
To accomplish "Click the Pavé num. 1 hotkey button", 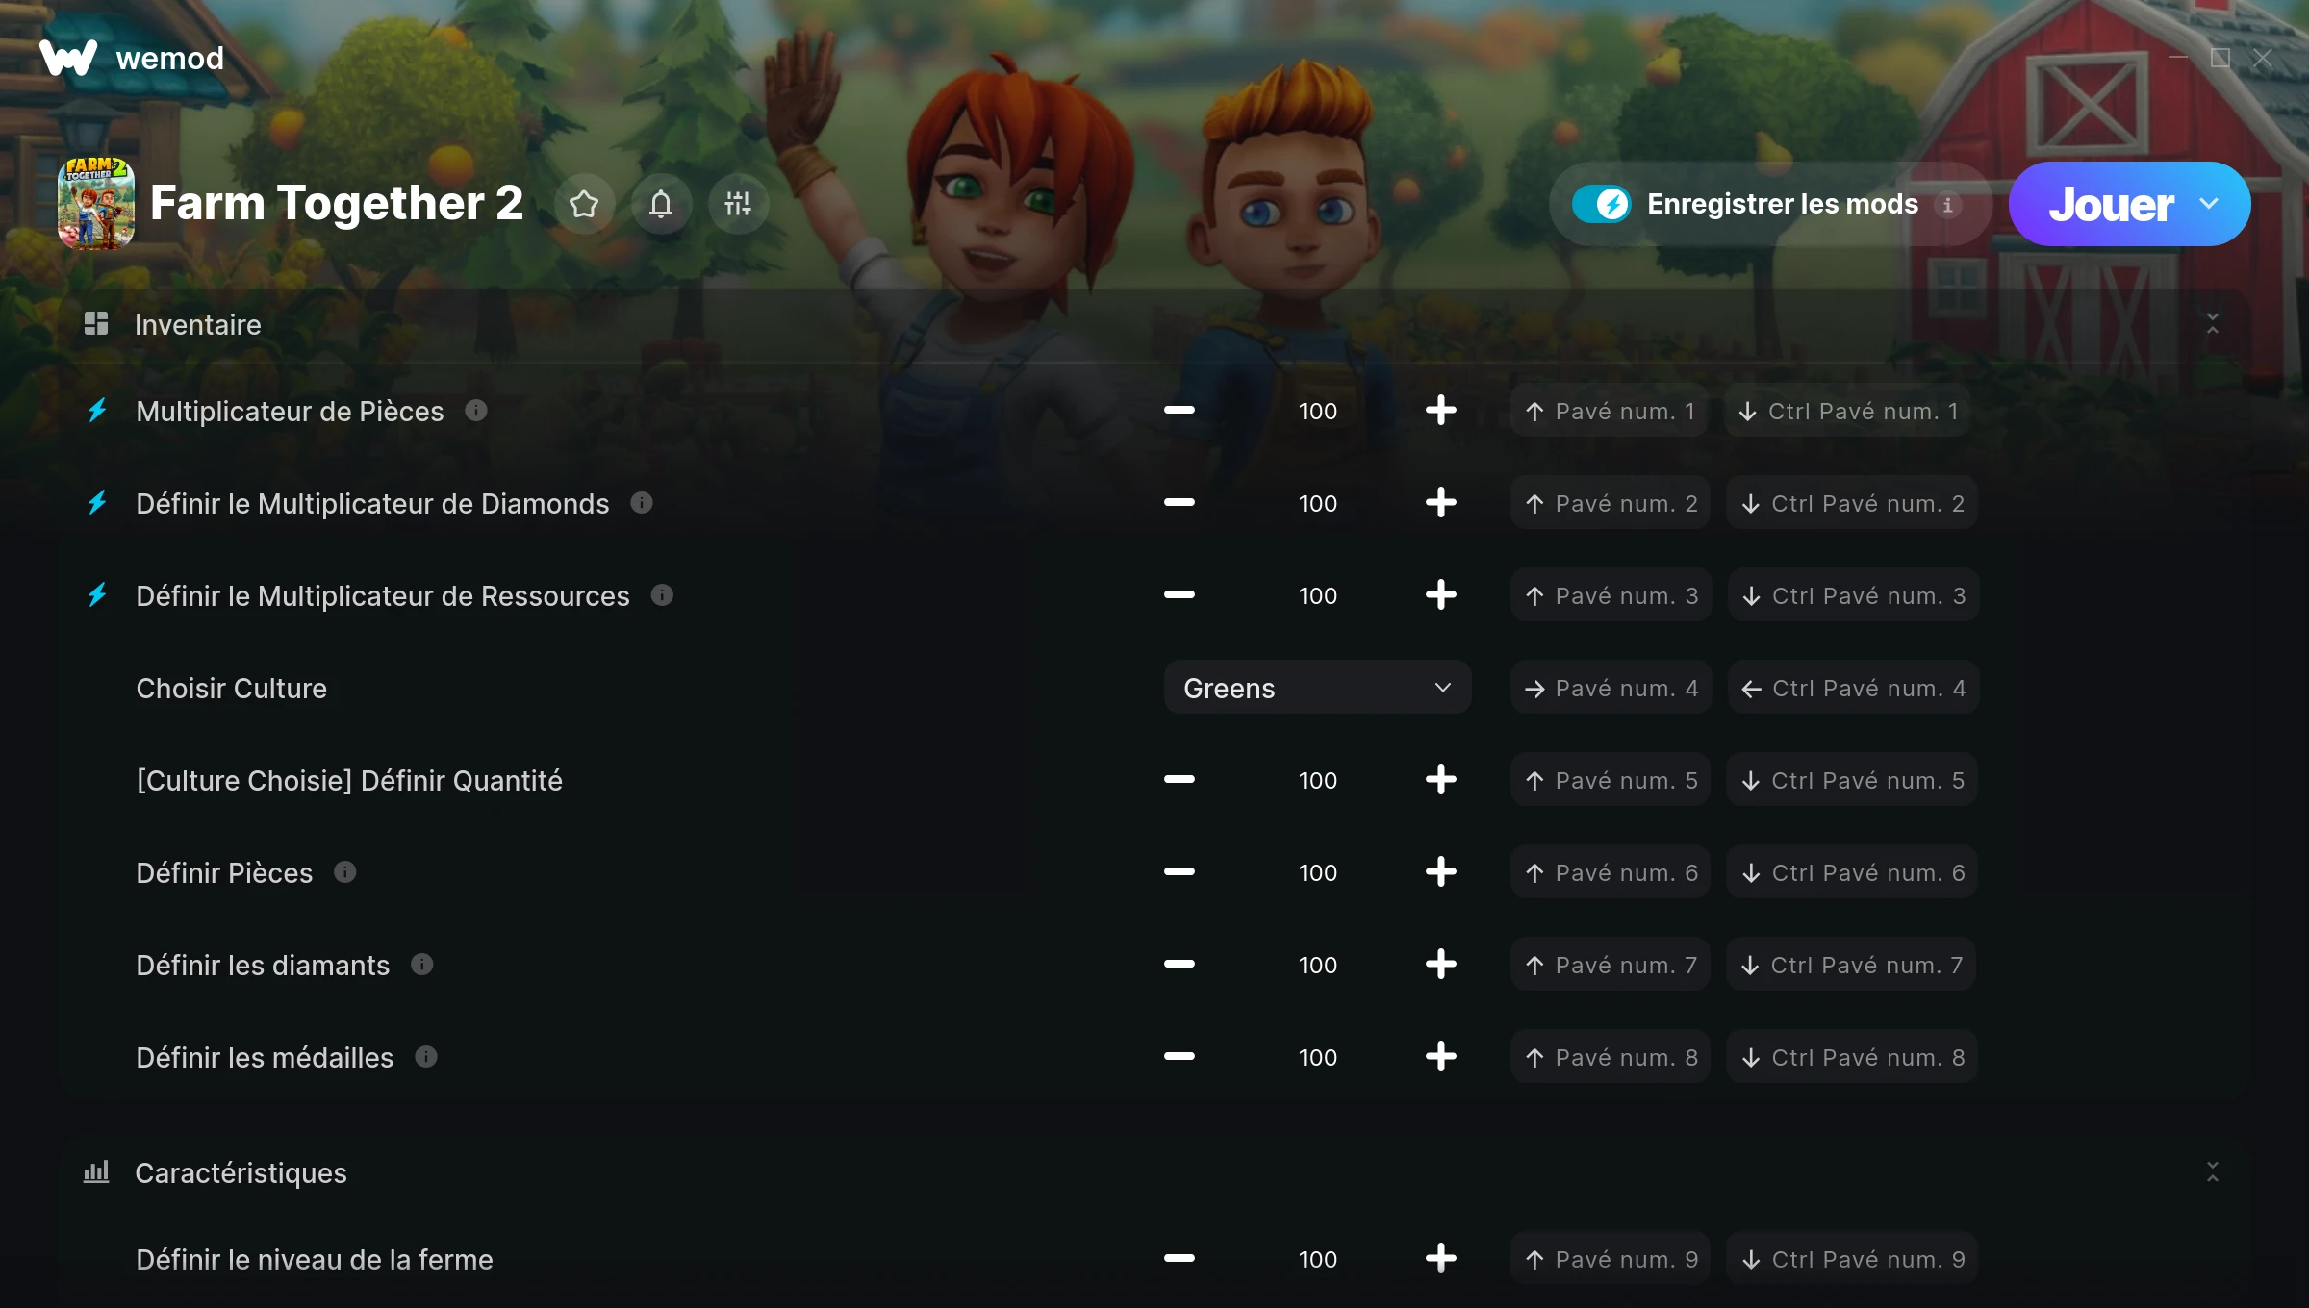I will (1610, 411).
